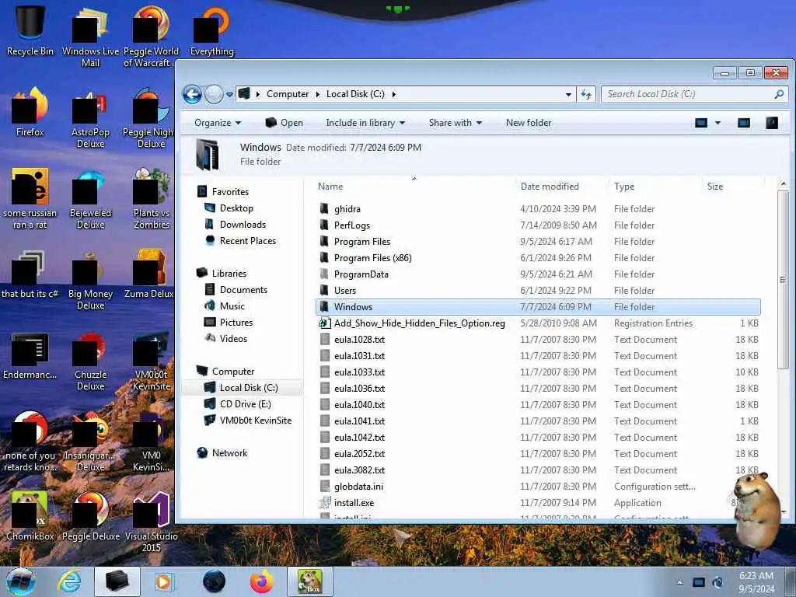This screenshot has width=796, height=597.
Task: Open the Organize dropdown menu
Action: (x=218, y=123)
